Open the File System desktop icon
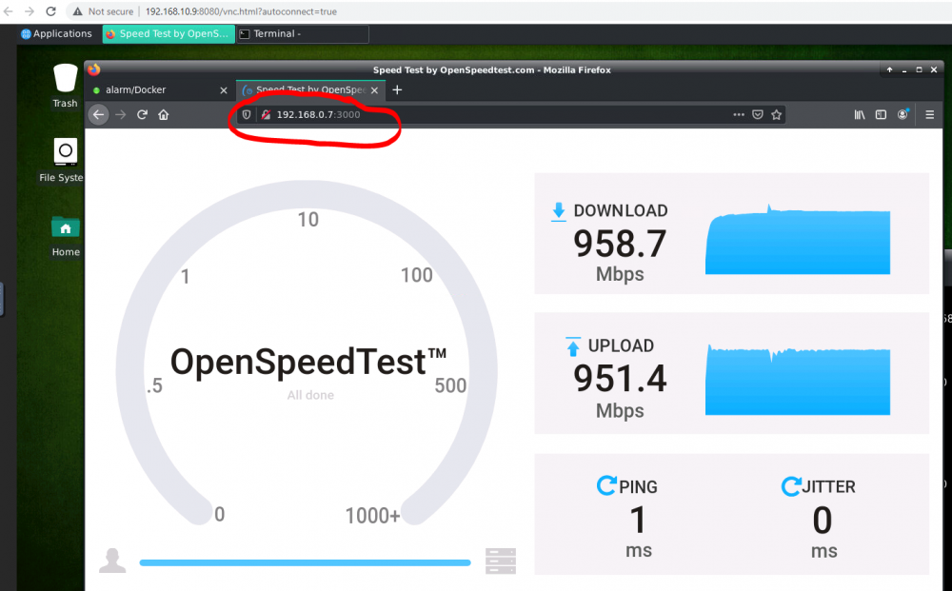Screen dimensions: 952x591 point(62,160)
